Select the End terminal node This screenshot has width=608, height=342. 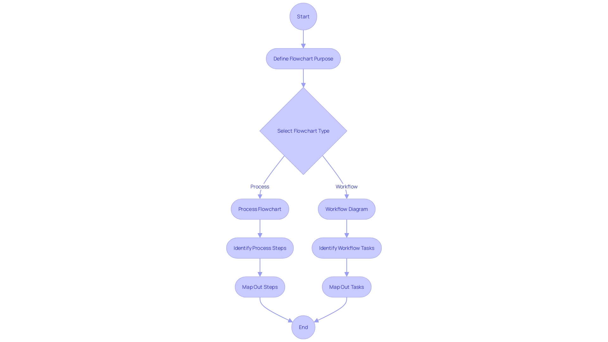303,327
